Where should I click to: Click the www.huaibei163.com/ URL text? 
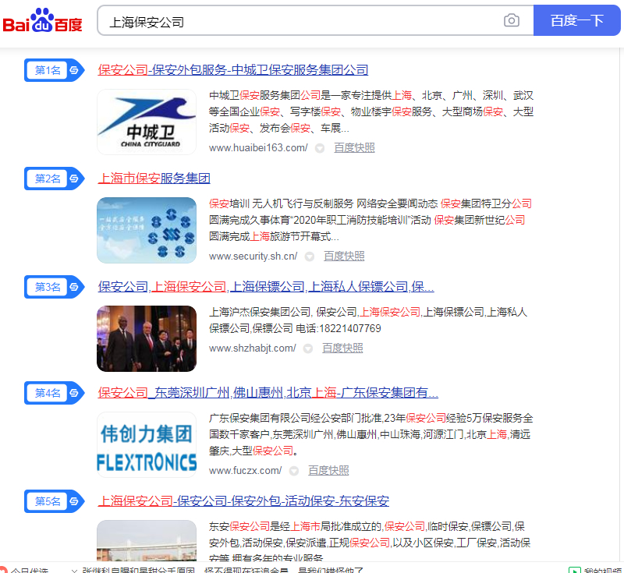click(x=258, y=148)
